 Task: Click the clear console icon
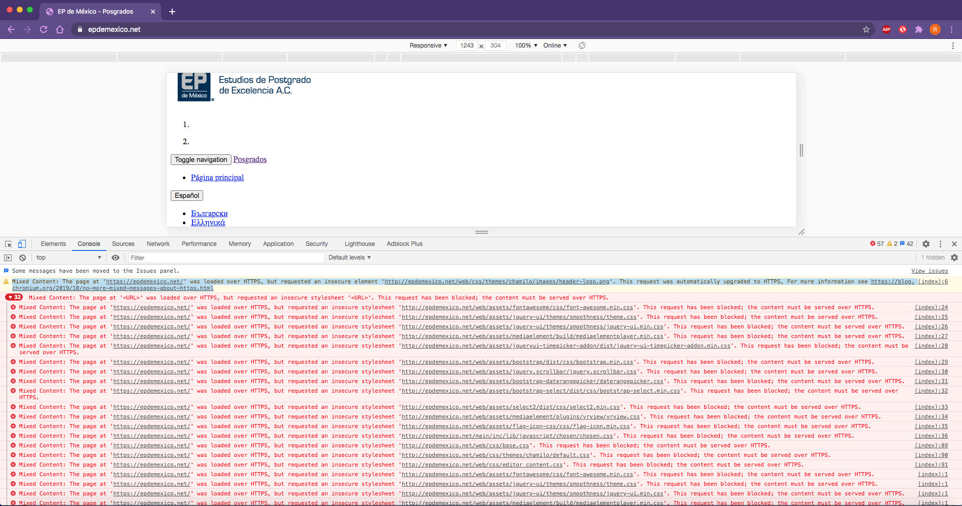click(22, 258)
